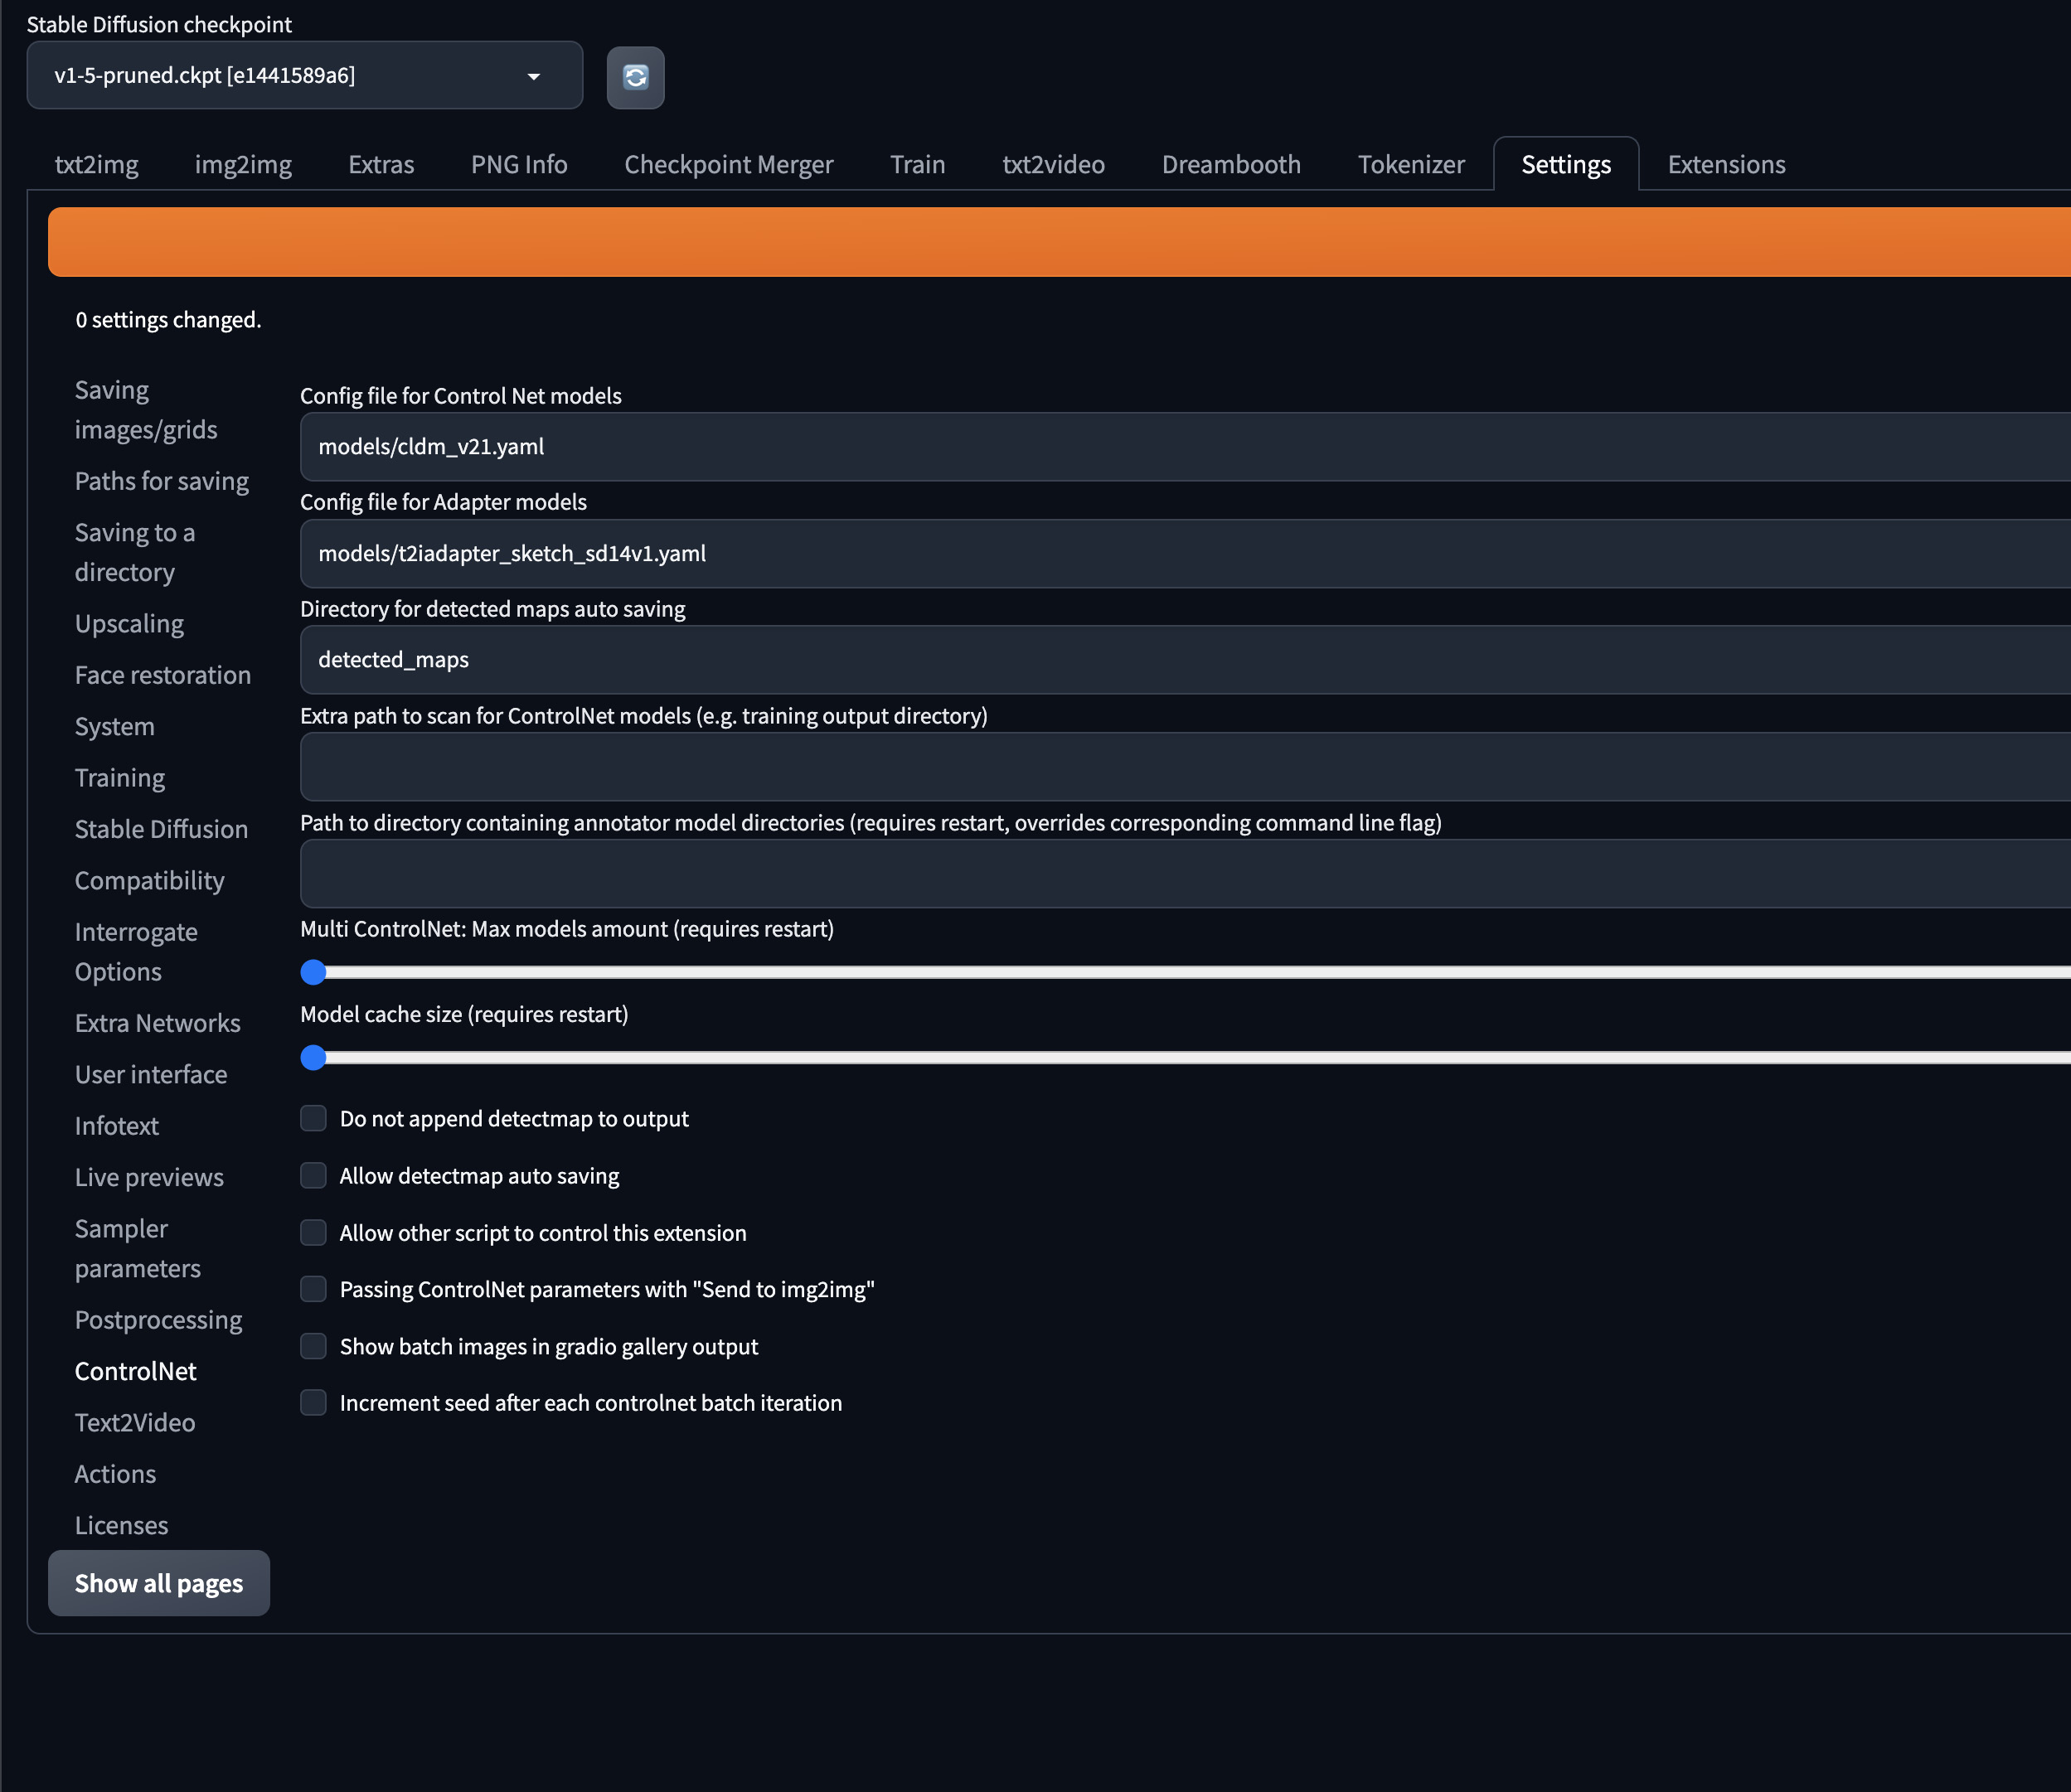Click the Show all pages button
The image size is (2071, 1792).
(158, 1583)
